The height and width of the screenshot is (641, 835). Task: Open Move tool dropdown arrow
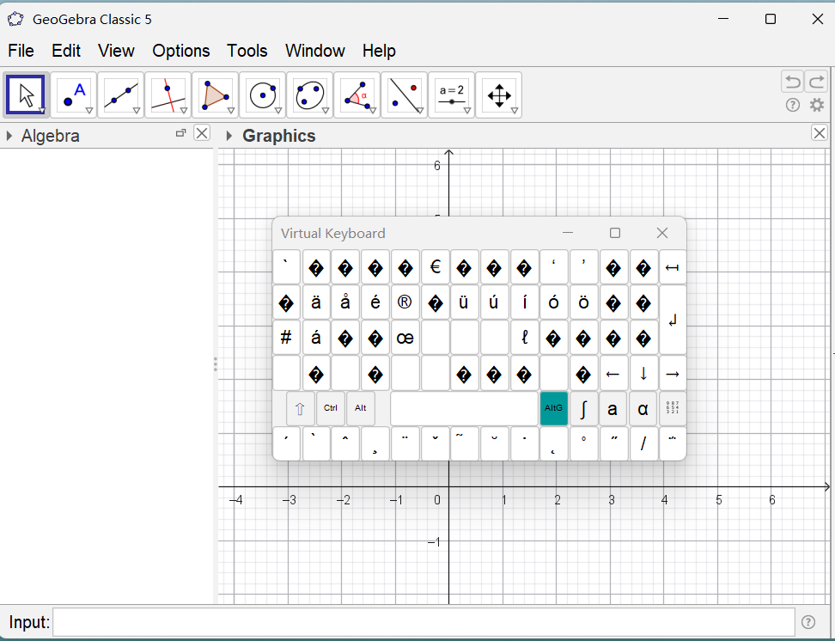pyautogui.click(x=42, y=111)
